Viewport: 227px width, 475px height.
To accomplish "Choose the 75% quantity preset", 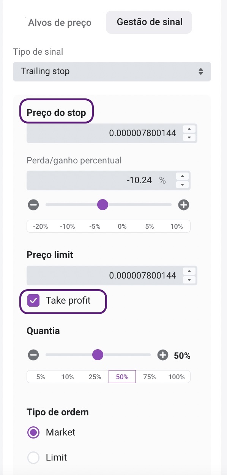I will click(x=150, y=377).
